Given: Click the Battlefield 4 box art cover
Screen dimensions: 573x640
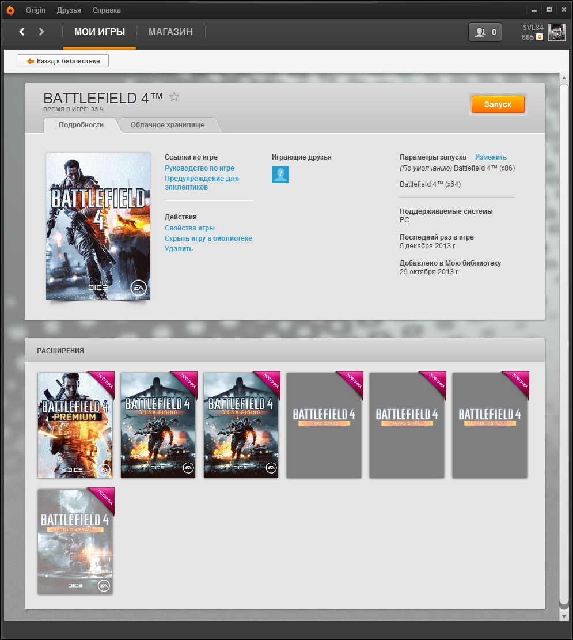Looking at the screenshot, I should 98,226.
